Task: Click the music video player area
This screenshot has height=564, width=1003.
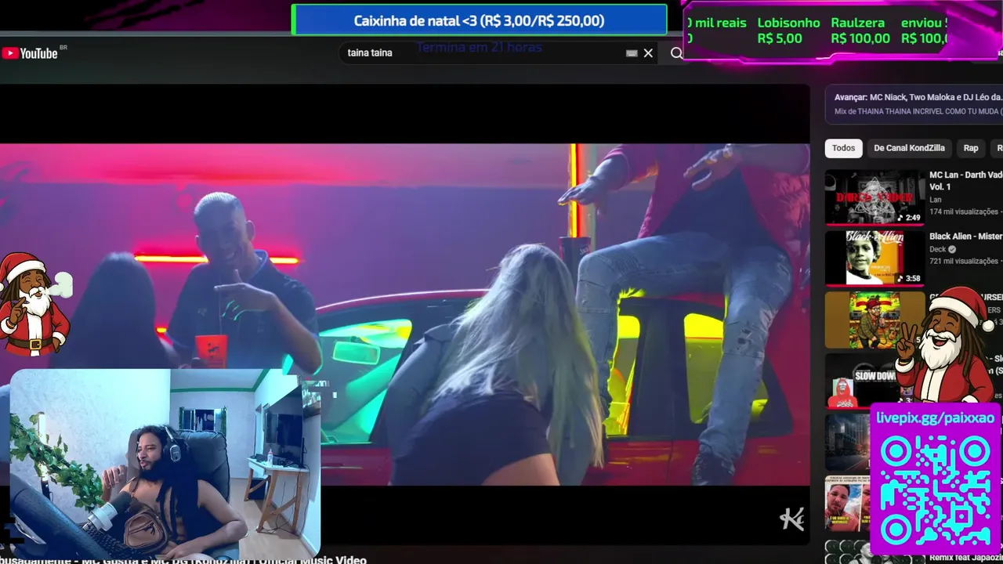Action: tap(404, 313)
